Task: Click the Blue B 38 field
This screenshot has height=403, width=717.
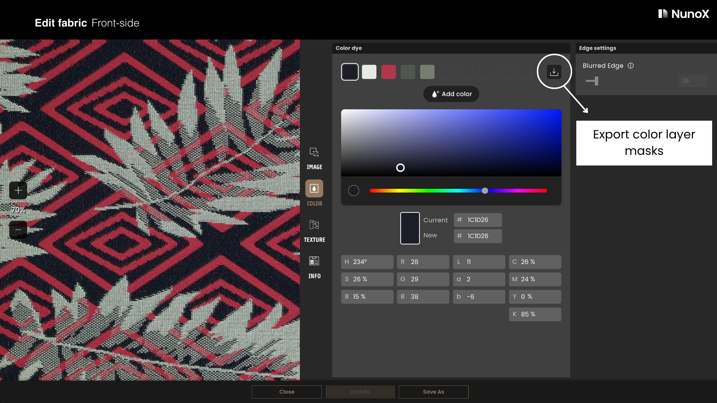Action: [x=423, y=297]
